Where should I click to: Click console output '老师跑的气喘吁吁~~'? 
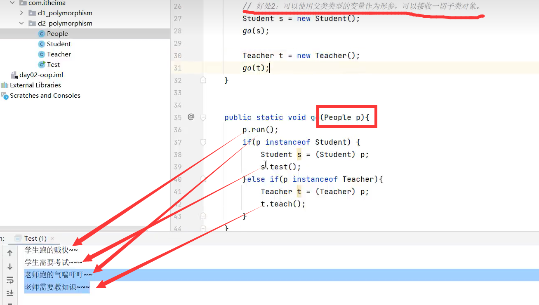59,274
